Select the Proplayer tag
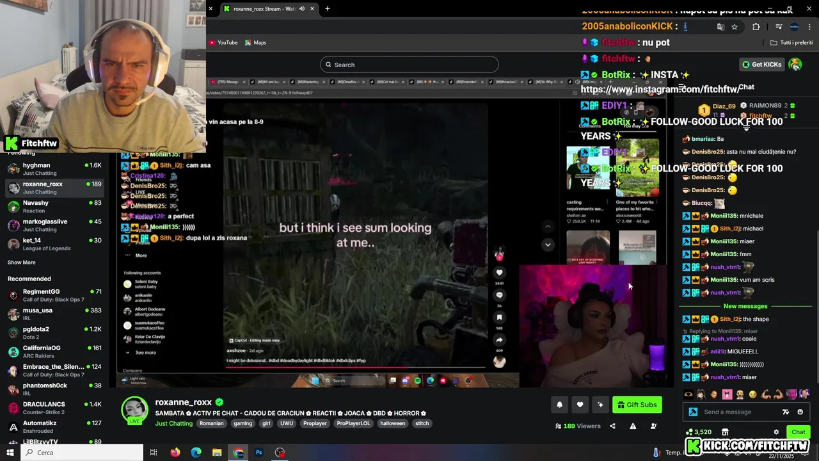This screenshot has height=461, width=819. (x=315, y=423)
